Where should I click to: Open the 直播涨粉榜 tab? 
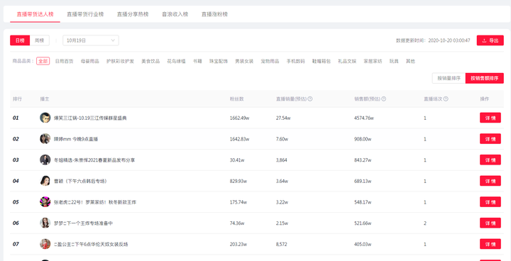pos(214,14)
